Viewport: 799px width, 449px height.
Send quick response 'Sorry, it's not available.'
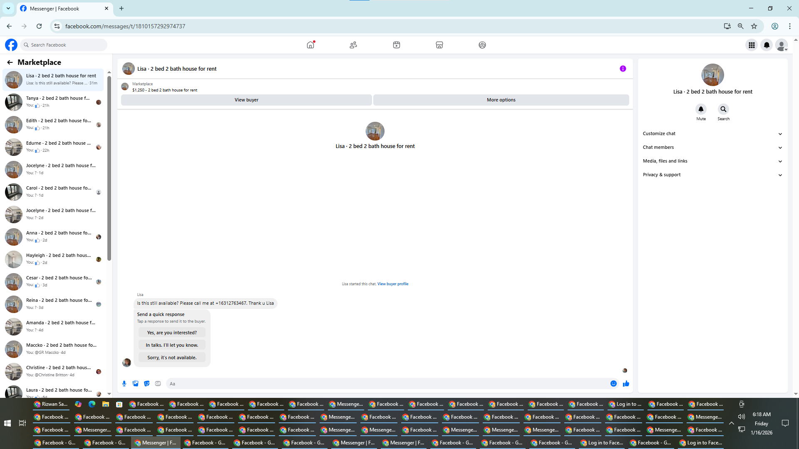click(172, 358)
